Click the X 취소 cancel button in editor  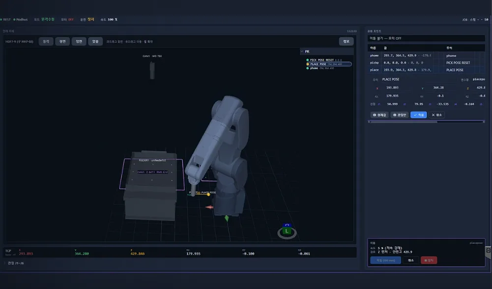(x=436, y=115)
